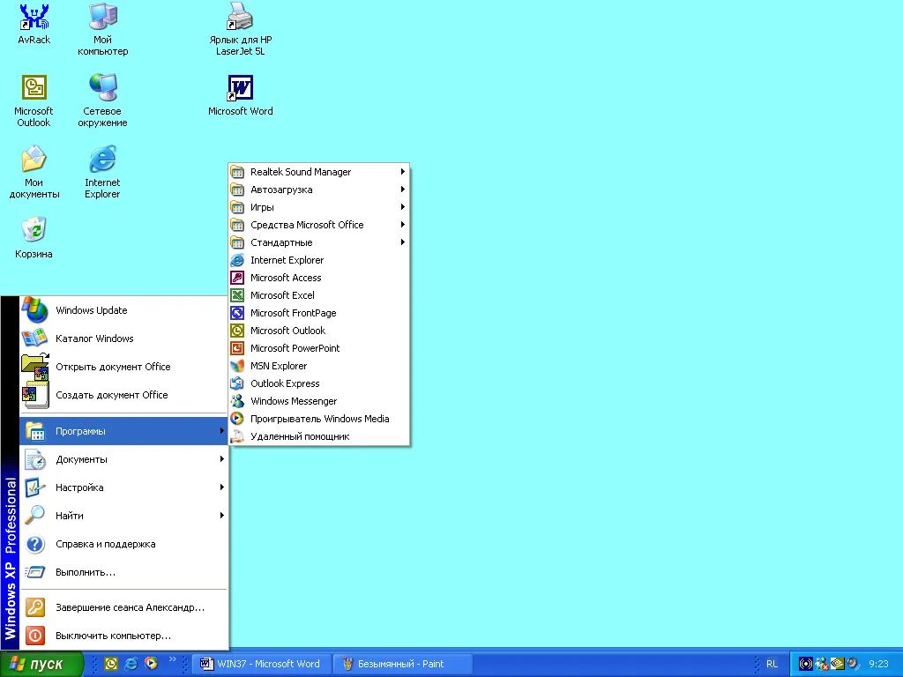This screenshot has width=903, height=677.
Task: Choose Завершение сеанса Александр...
Action: (x=123, y=607)
